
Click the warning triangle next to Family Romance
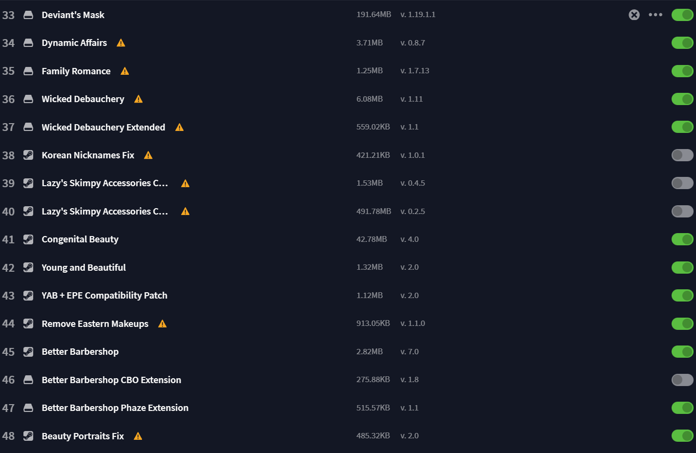(x=125, y=71)
